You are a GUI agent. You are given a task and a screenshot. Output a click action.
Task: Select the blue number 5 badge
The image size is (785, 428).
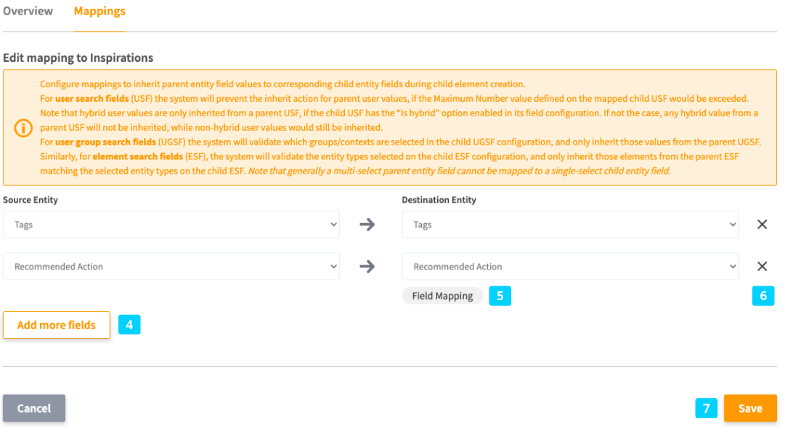[x=500, y=296]
